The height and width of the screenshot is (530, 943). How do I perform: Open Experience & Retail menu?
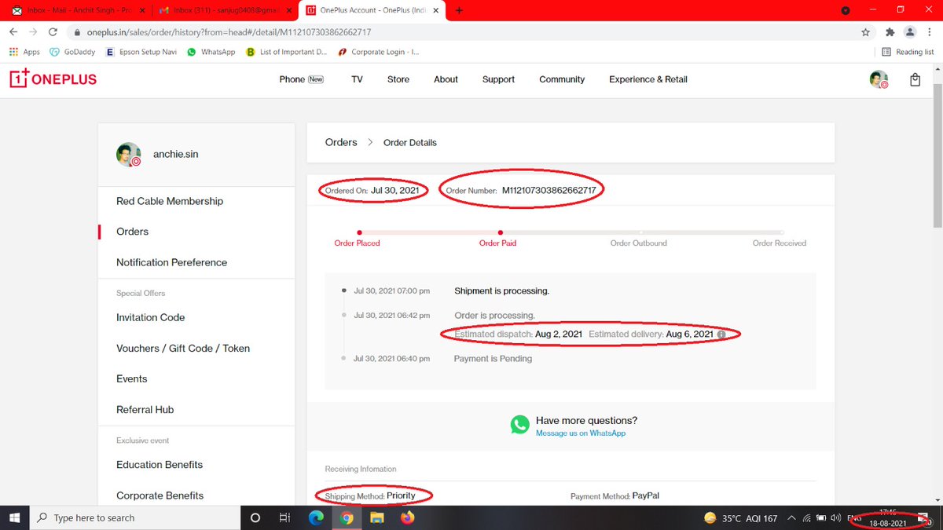pyautogui.click(x=648, y=79)
